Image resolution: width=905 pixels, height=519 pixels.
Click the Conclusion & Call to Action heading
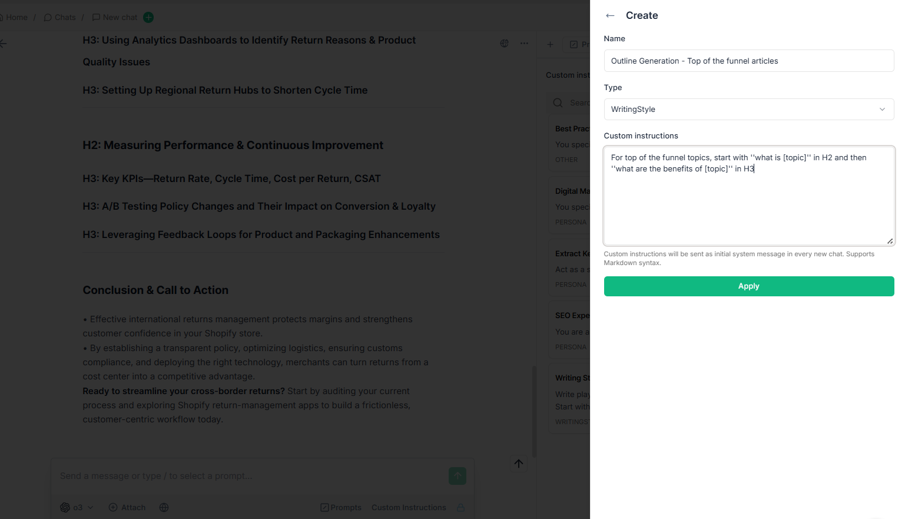pos(155,290)
